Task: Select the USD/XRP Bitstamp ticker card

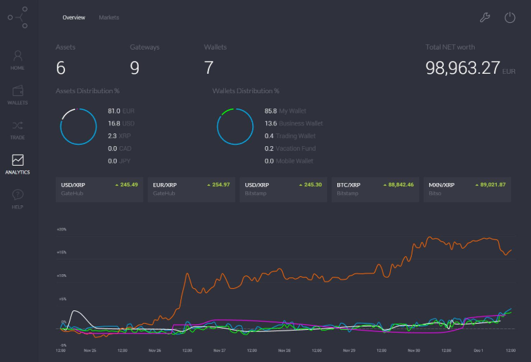Action: point(283,189)
